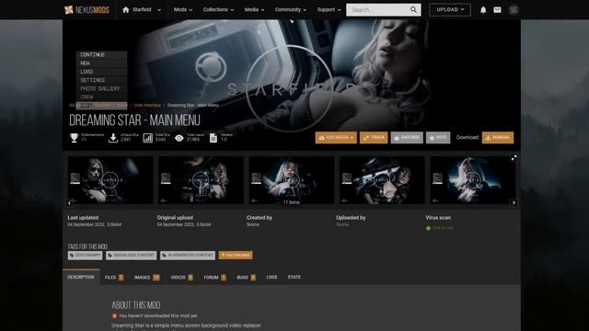
Task: Start the Manual download
Action: (498, 138)
